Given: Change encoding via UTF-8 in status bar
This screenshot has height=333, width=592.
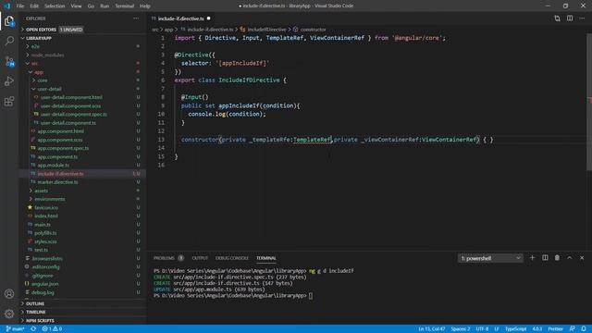Looking at the screenshot, I should tap(482, 329).
